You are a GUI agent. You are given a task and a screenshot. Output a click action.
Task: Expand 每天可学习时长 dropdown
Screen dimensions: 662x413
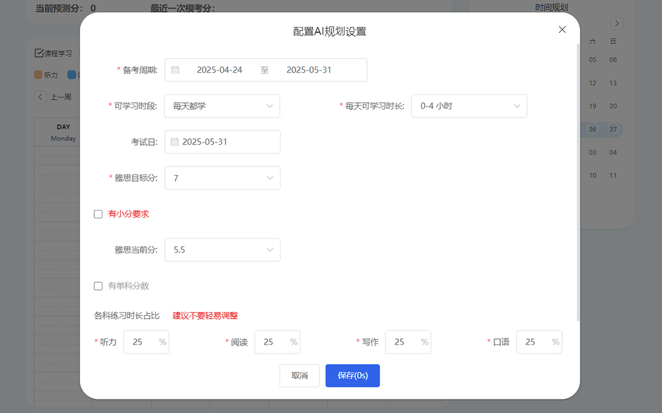coord(469,106)
